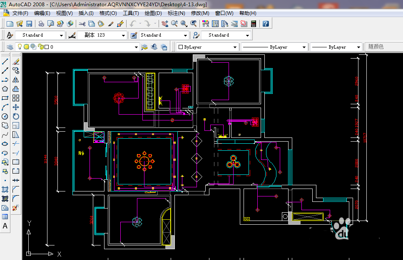Click layer 0 color swatch square
The width and height of the screenshot is (403, 260).
point(47,47)
